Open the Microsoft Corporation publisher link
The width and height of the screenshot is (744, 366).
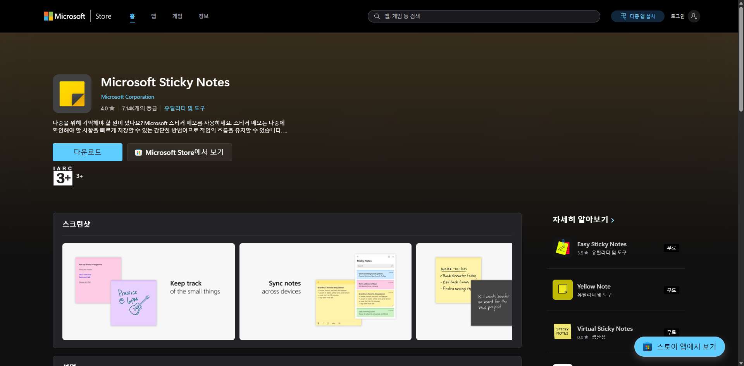[x=127, y=97]
